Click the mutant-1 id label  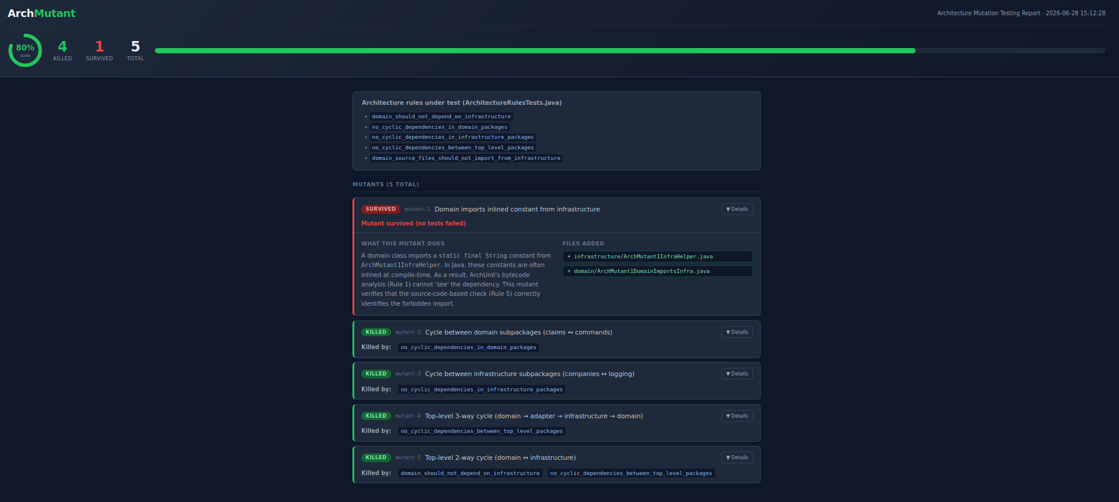coord(417,209)
